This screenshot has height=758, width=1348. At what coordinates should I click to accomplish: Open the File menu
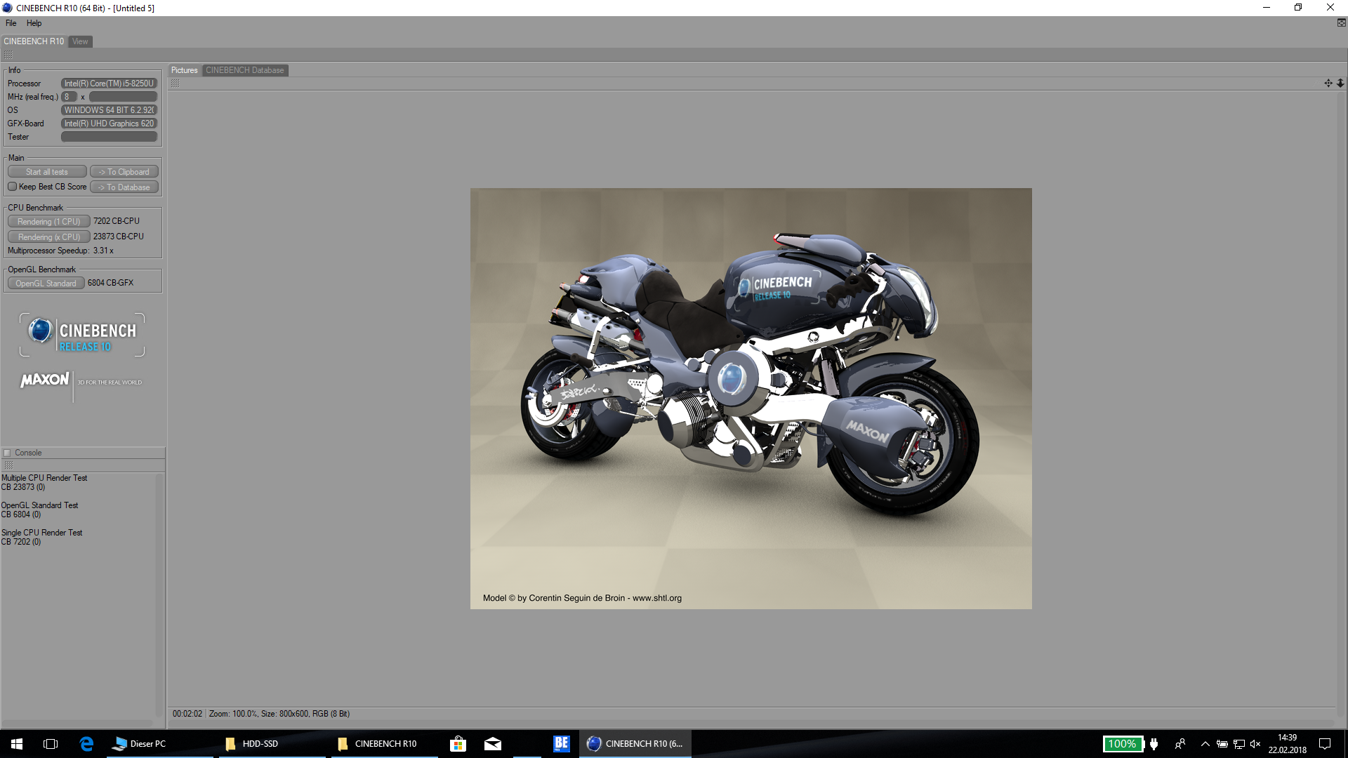tap(11, 23)
